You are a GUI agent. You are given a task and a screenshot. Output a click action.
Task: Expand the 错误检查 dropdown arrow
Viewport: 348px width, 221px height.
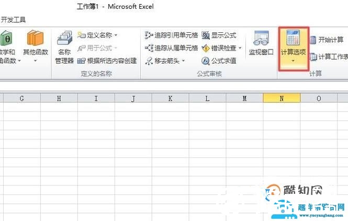[240, 48]
